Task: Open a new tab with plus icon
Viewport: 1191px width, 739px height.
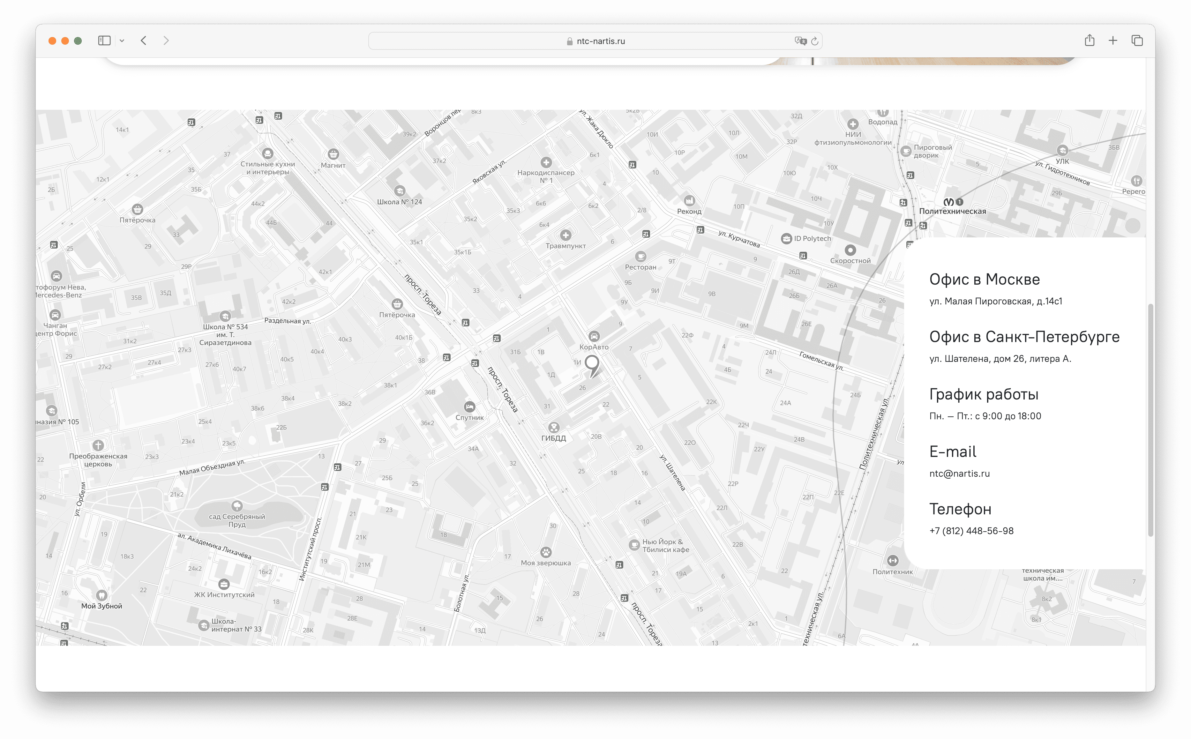Action: 1113,41
